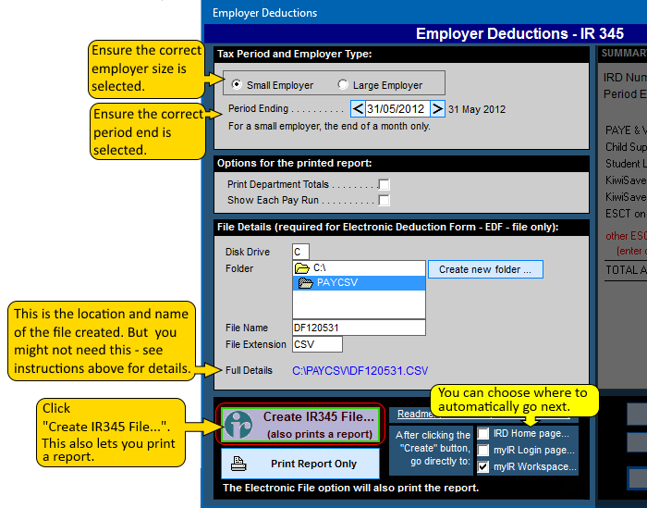Click the full path C:\PAYCSV\DF120531.CSV text
This screenshot has width=647, height=508.
pyautogui.click(x=360, y=371)
